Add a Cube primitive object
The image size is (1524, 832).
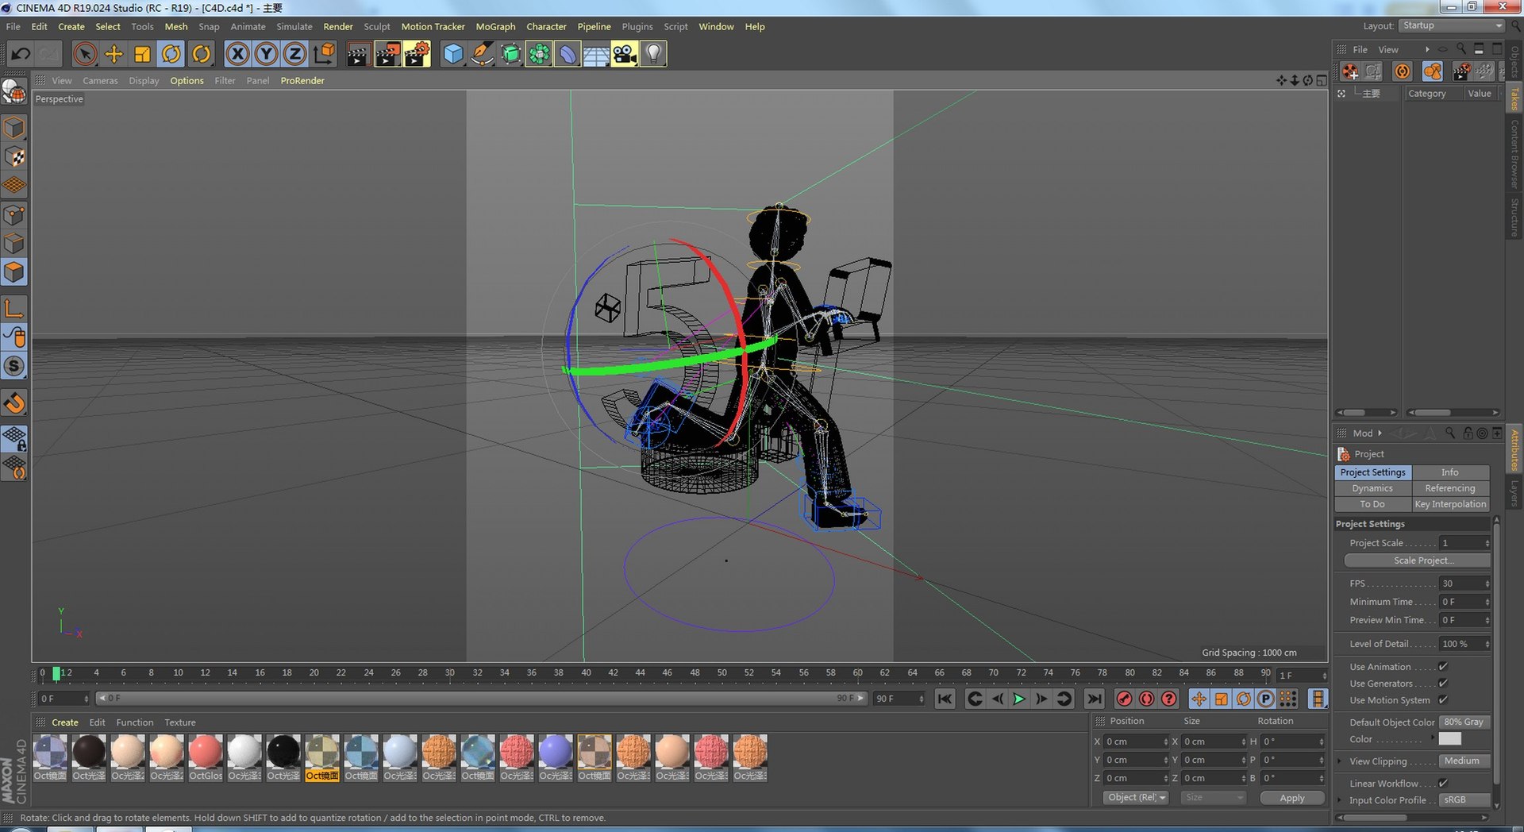coord(452,54)
